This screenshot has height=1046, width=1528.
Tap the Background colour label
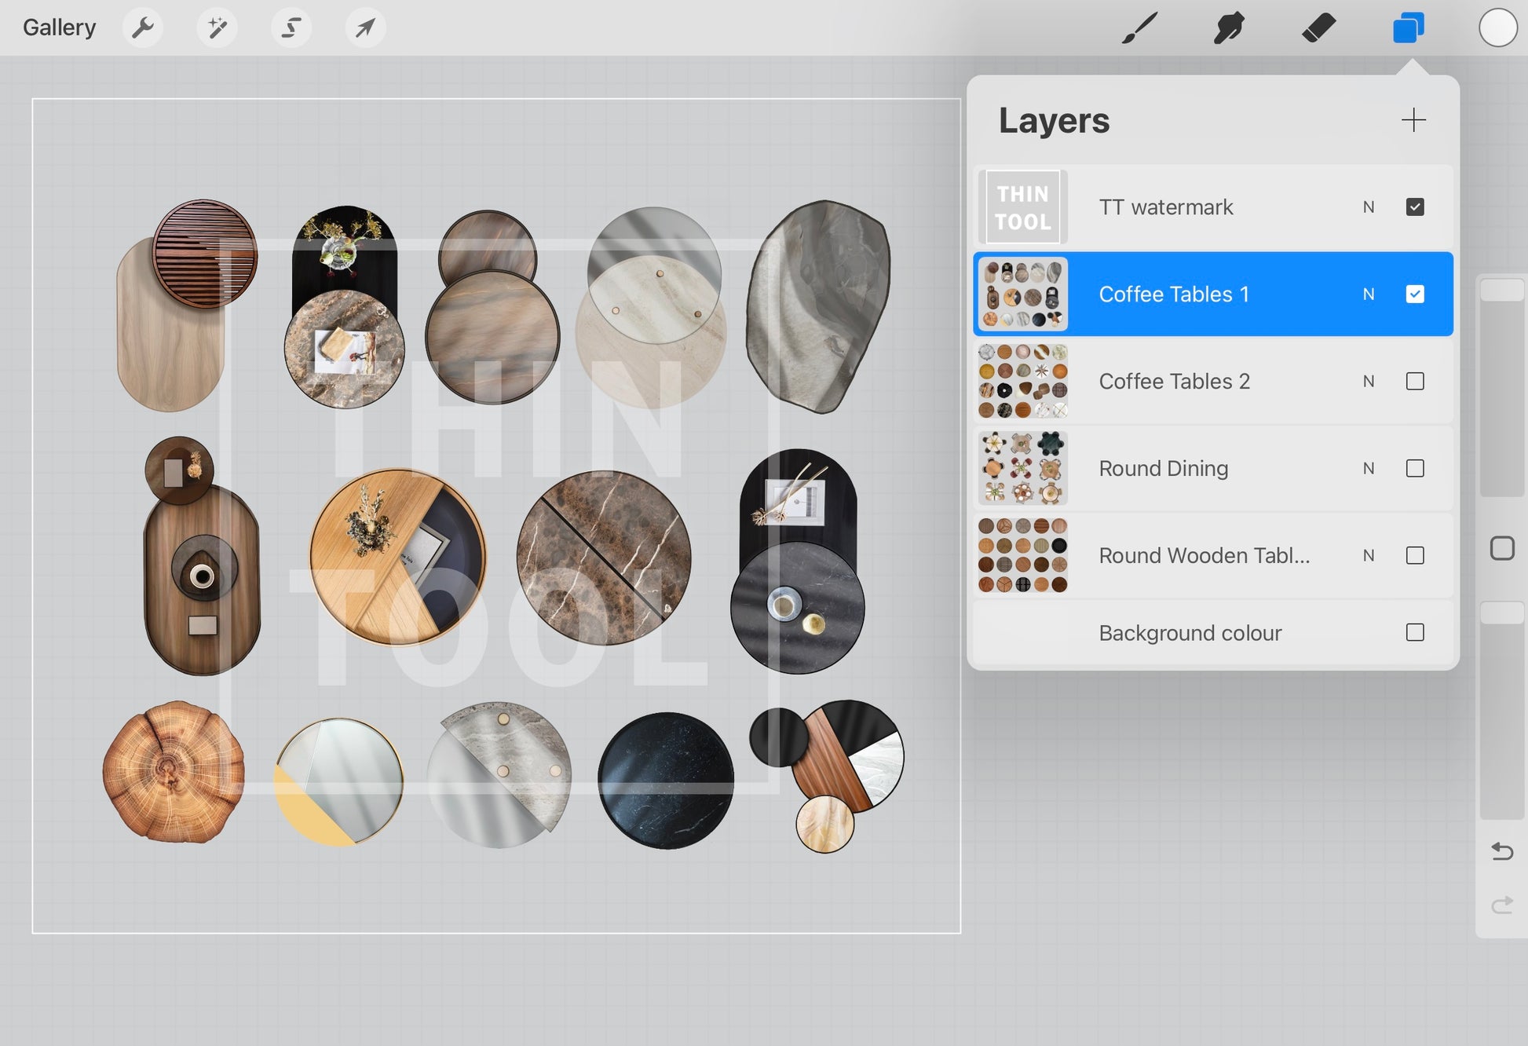1190,633
